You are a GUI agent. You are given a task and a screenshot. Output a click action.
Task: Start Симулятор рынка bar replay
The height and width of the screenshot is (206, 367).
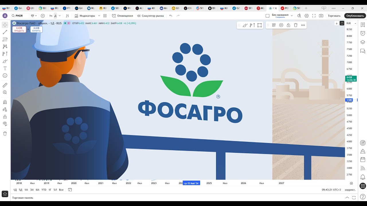click(x=150, y=16)
